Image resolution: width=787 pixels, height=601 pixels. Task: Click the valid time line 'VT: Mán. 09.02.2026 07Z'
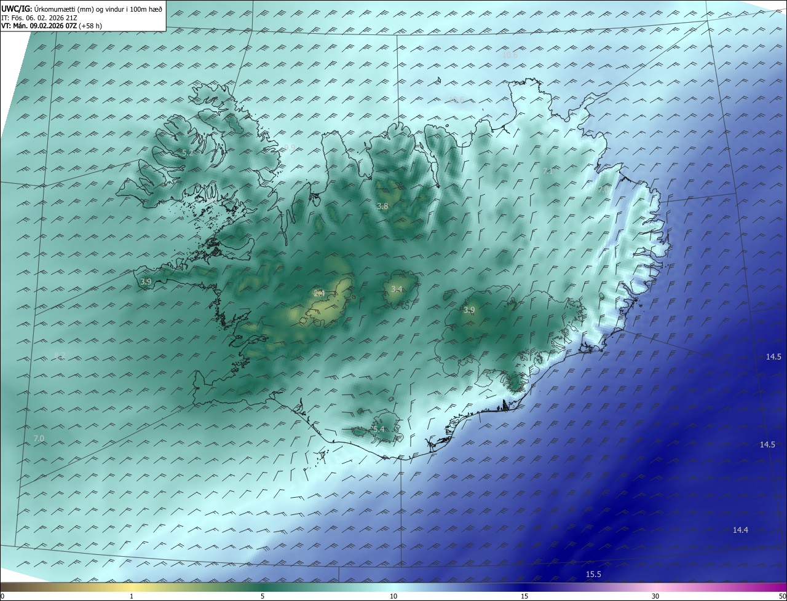tap(39, 26)
